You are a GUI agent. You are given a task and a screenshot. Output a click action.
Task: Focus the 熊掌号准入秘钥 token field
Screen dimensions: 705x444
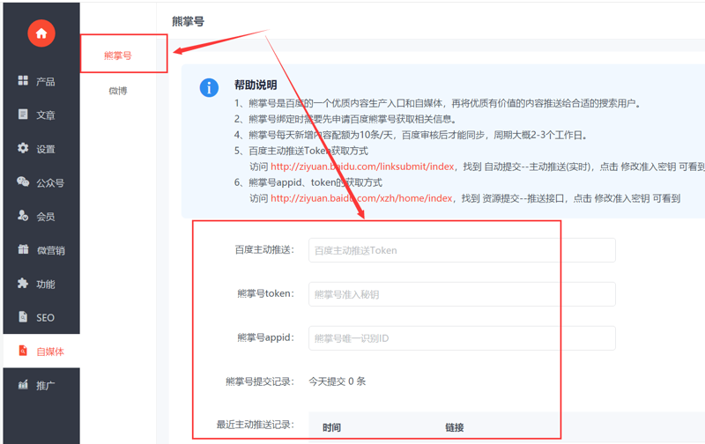tap(462, 294)
